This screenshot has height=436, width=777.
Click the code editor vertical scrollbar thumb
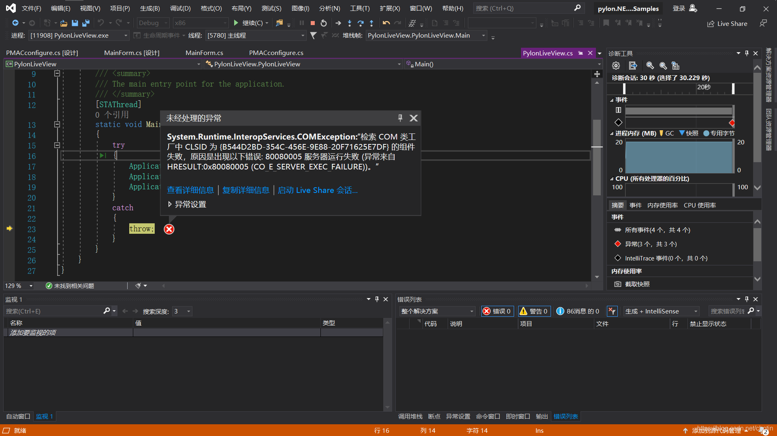(x=597, y=158)
